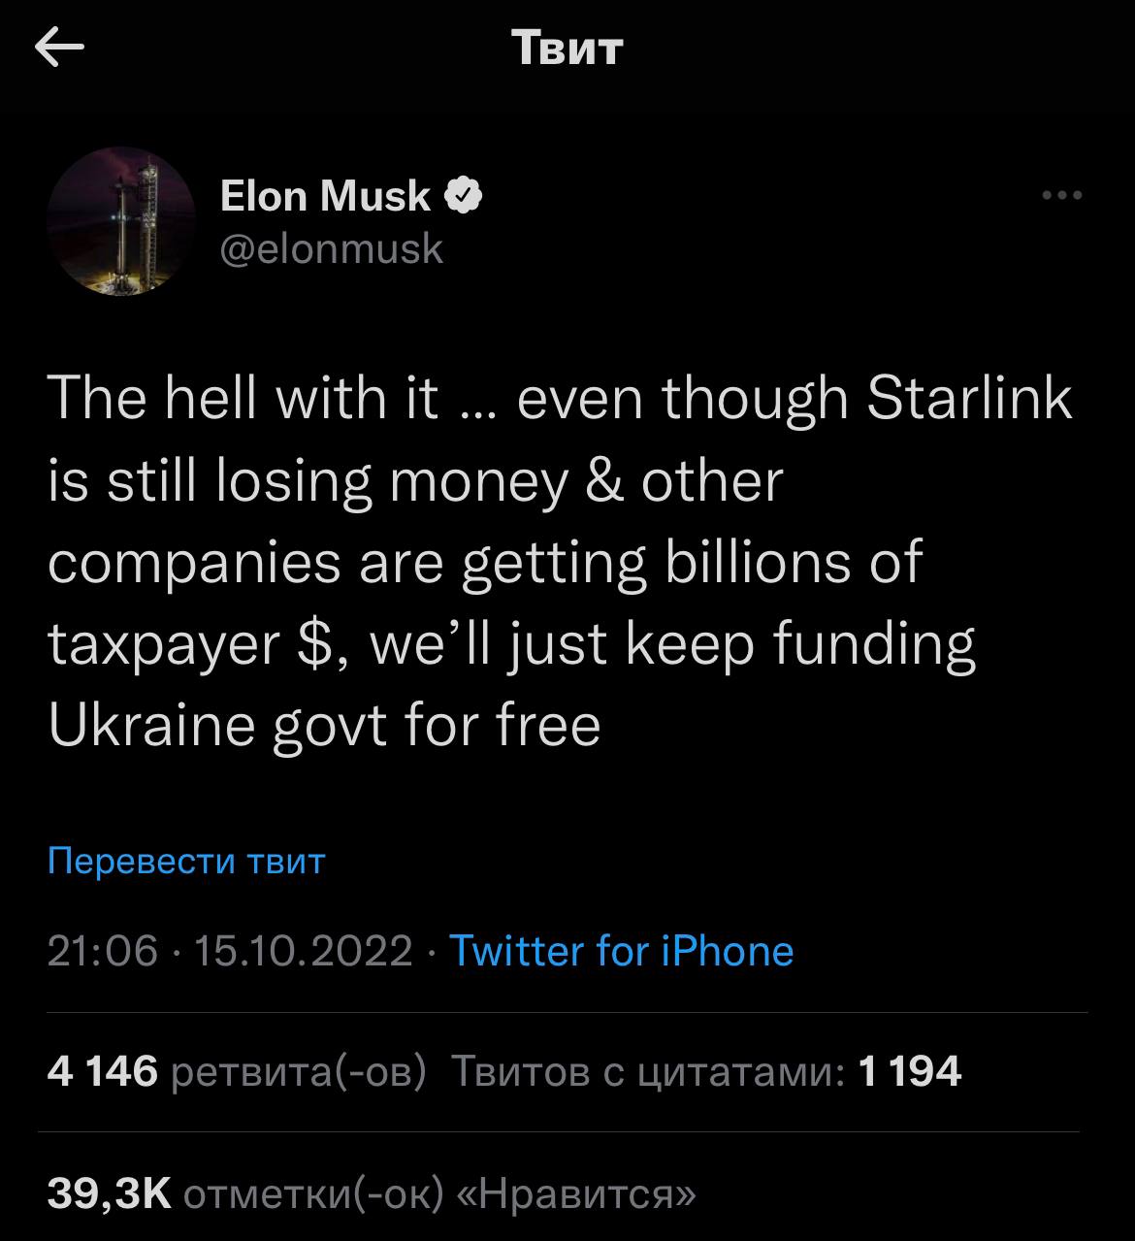Open the three-dot more options menu
The height and width of the screenshot is (1241, 1135).
(x=1061, y=196)
